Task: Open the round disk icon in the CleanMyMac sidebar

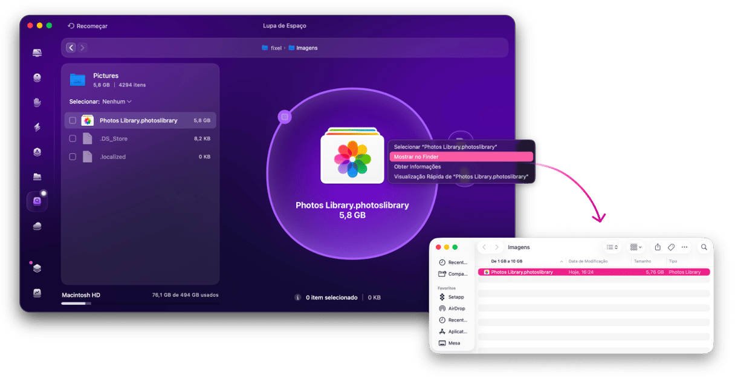Action: tap(37, 77)
